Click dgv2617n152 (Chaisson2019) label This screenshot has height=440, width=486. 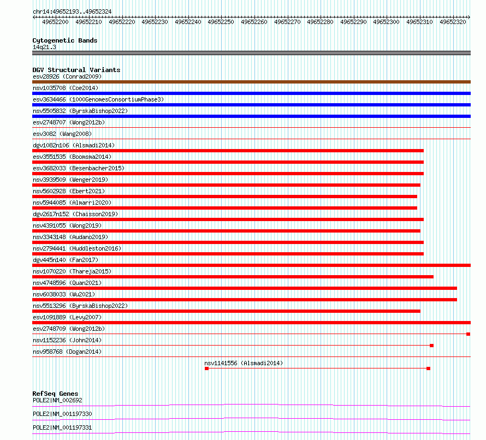click(x=75, y=214)
